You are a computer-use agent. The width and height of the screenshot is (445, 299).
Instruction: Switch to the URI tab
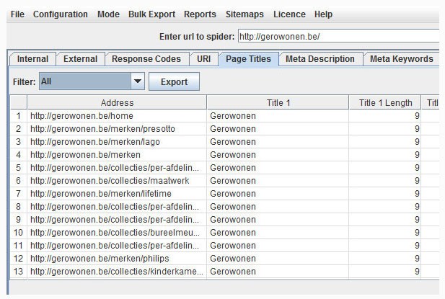(203, 59)
